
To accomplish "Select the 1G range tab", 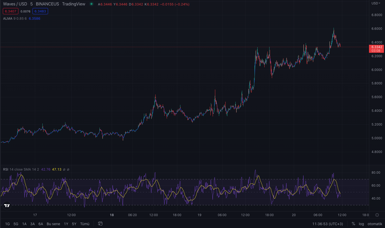I will click(x=7, y=224).
